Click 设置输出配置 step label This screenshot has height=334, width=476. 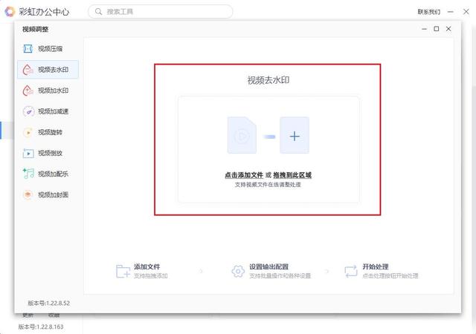tap(269, 266)
